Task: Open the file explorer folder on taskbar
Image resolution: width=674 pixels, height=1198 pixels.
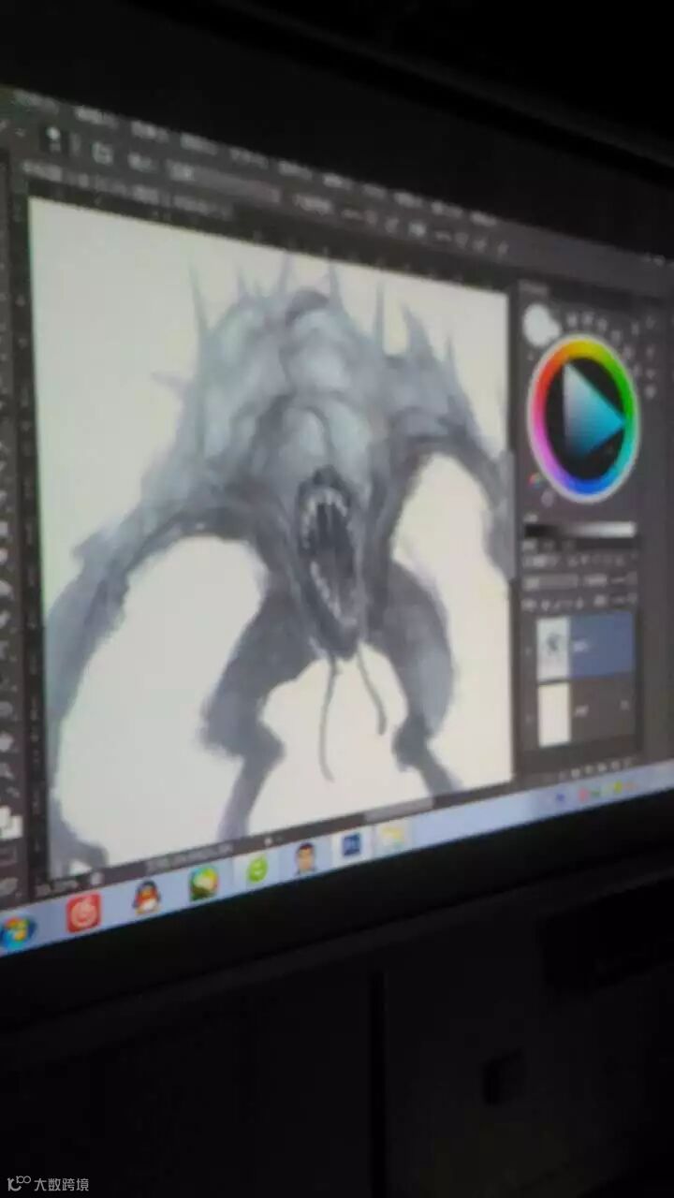Action: pyautogui.click(x=392, y=836)
